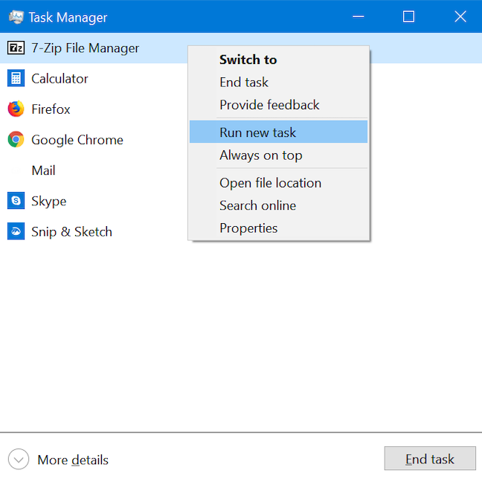The width and height of the screenshot is (482, 482).
Task: Click the Calculator app icon
Action: tap(16, 78)
